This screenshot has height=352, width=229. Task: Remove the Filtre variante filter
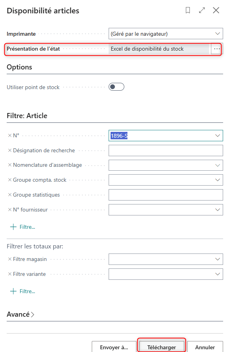tap(10, 274)
